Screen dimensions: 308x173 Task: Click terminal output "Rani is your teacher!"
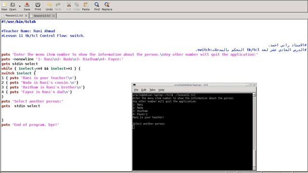[148, 117]
